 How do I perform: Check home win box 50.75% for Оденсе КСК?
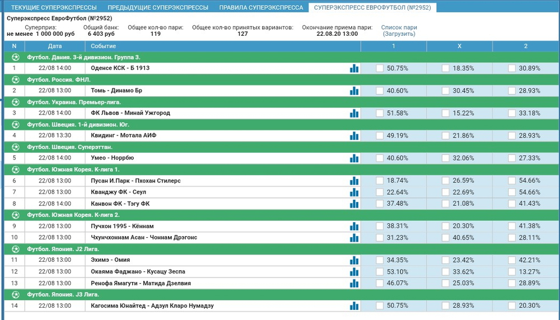(380, 68)
